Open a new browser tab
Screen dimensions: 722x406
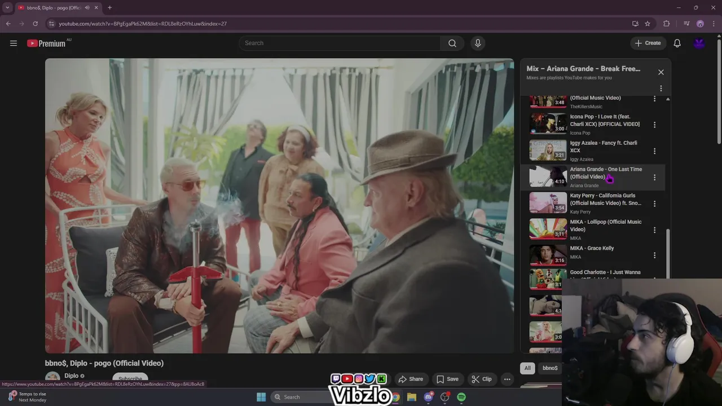pyautogui.click(x=109, y=8)
